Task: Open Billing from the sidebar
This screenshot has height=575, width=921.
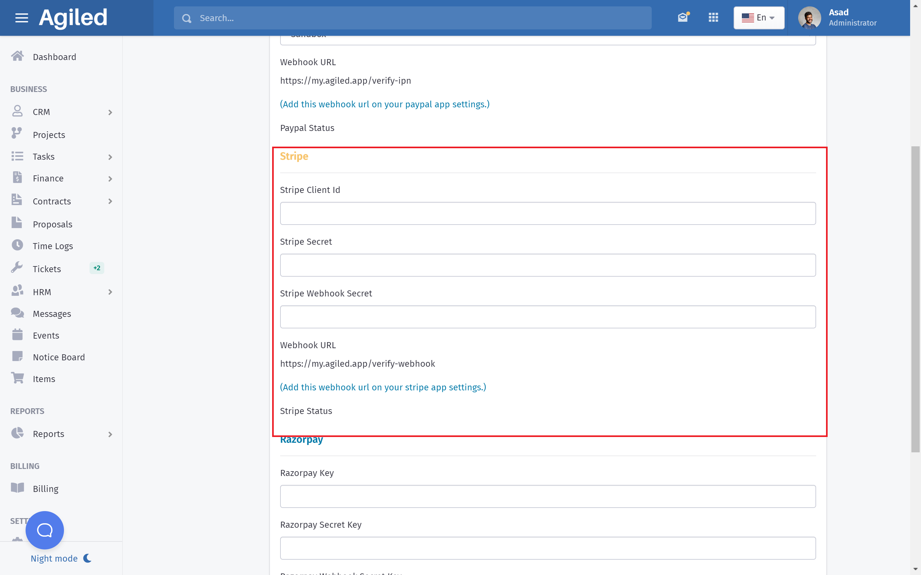Action: tap(46, 489)
